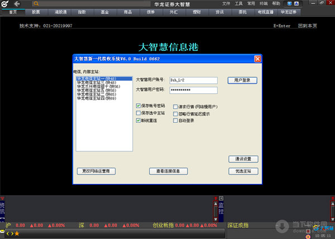The height and width of the screenshot is (239, 335).
Task: Open the gear settings icon in the bottom right
Action: click(308, 236)
